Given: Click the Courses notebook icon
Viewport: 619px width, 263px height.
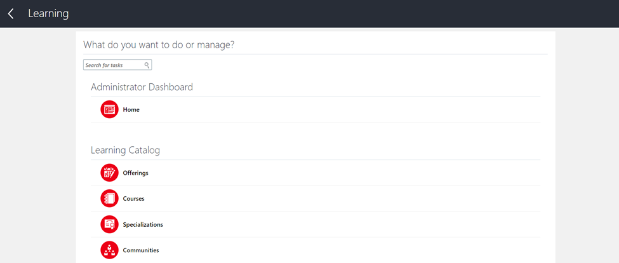Looking at the screenshot, I should pyautogui.click(x=109, y=198).
